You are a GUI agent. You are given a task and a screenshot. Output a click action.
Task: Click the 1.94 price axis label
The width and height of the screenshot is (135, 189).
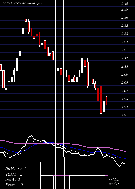pos(125,107)
